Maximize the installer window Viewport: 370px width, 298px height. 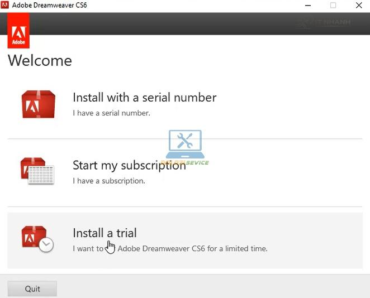tap(333, 6)
